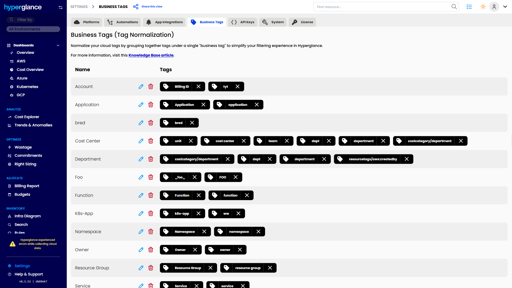Click the user profile avatar icon

494,7
